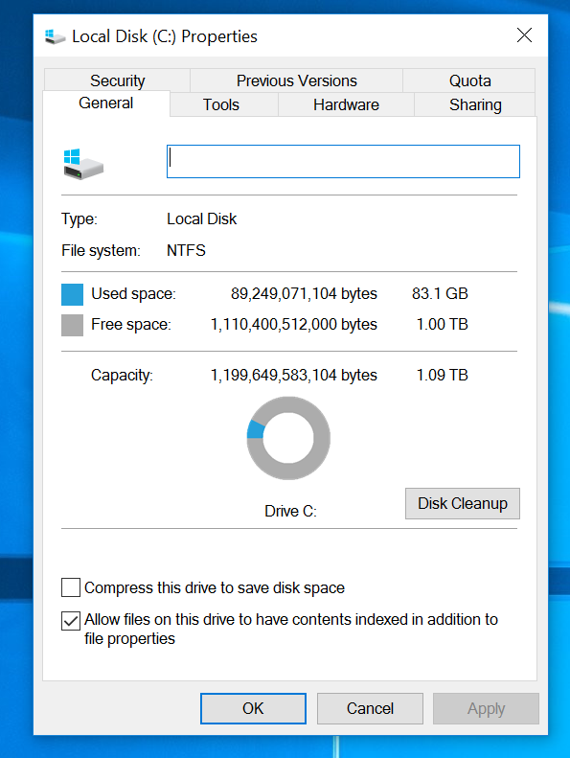Switch to the Security tab

coord(117,80)
